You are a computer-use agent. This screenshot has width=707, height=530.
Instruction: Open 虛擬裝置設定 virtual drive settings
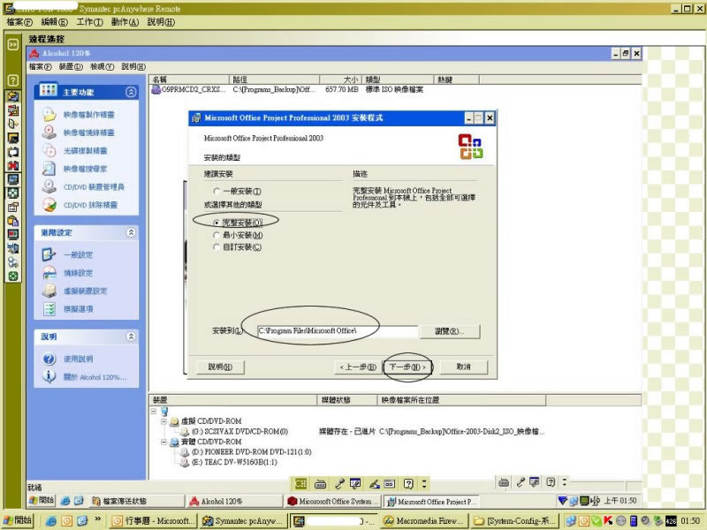tap(85, 291)
